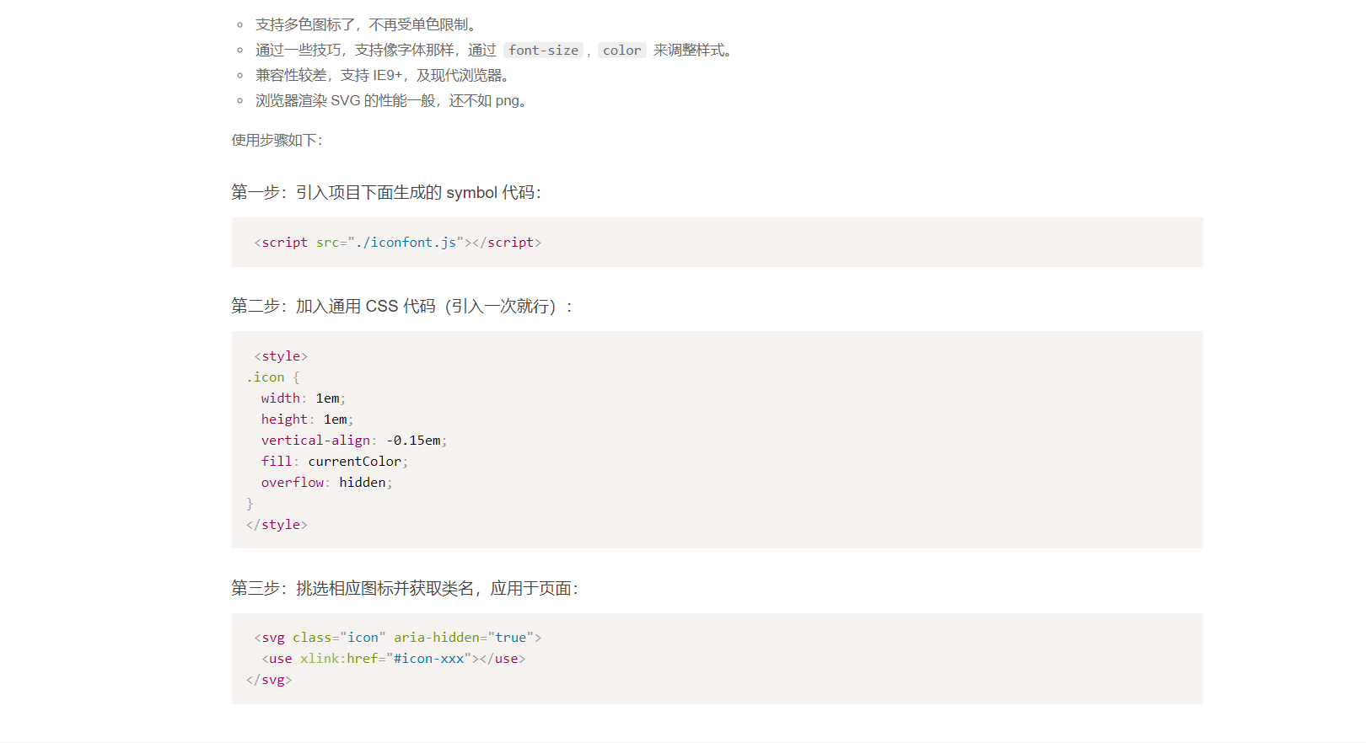Click the bullet text '支持多色图标了，不再受单色限制。'
The image size is (1366, 743).
click(x=369, y=25)
